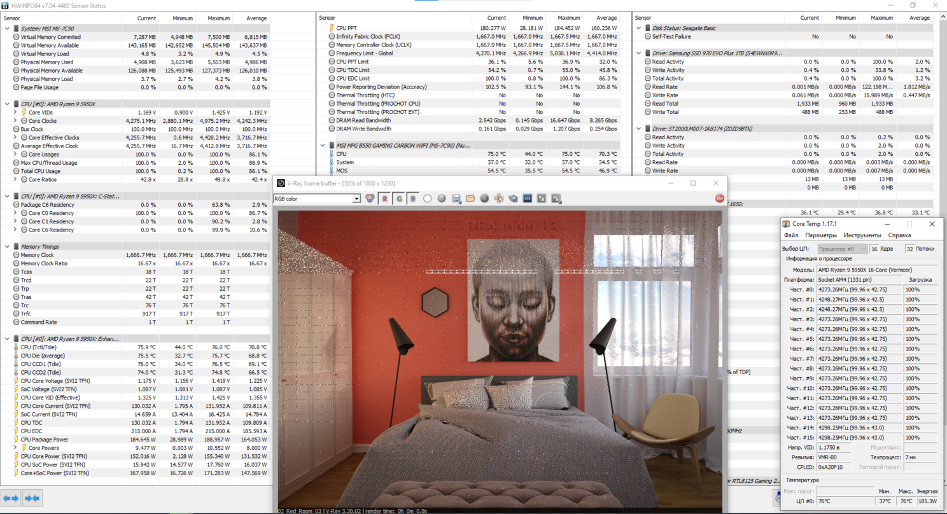Click the Core Temp model name field
The width and height of the screenshot is (947, 514).
pyautogui.click(x=877, y=270)
